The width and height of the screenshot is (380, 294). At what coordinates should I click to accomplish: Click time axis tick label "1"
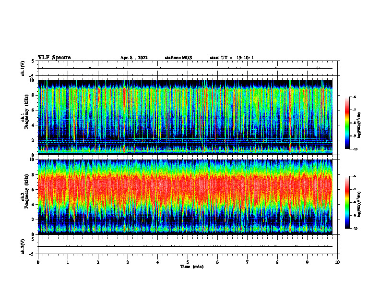(68, 262)
